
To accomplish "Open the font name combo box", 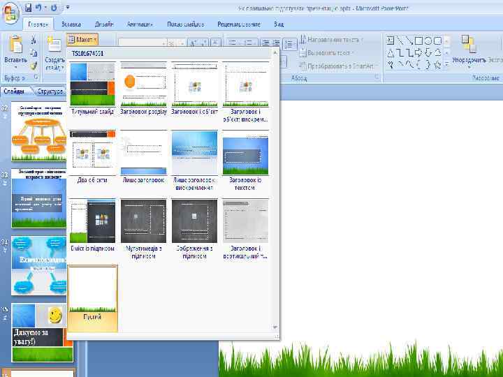I will 142,43.
